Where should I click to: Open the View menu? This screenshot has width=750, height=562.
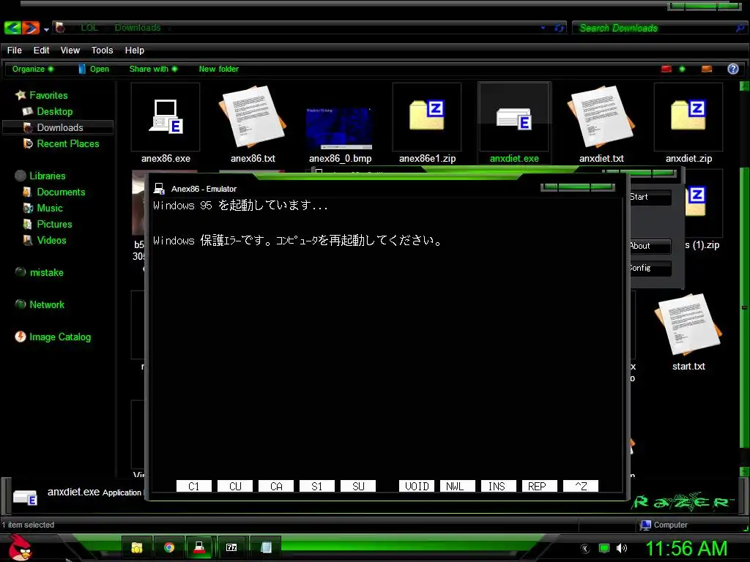70,50
